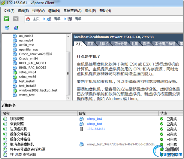This screenshot has height=159, width=184.
Task: Open winxp_test_94e77d52 target link
Action: 121,144
